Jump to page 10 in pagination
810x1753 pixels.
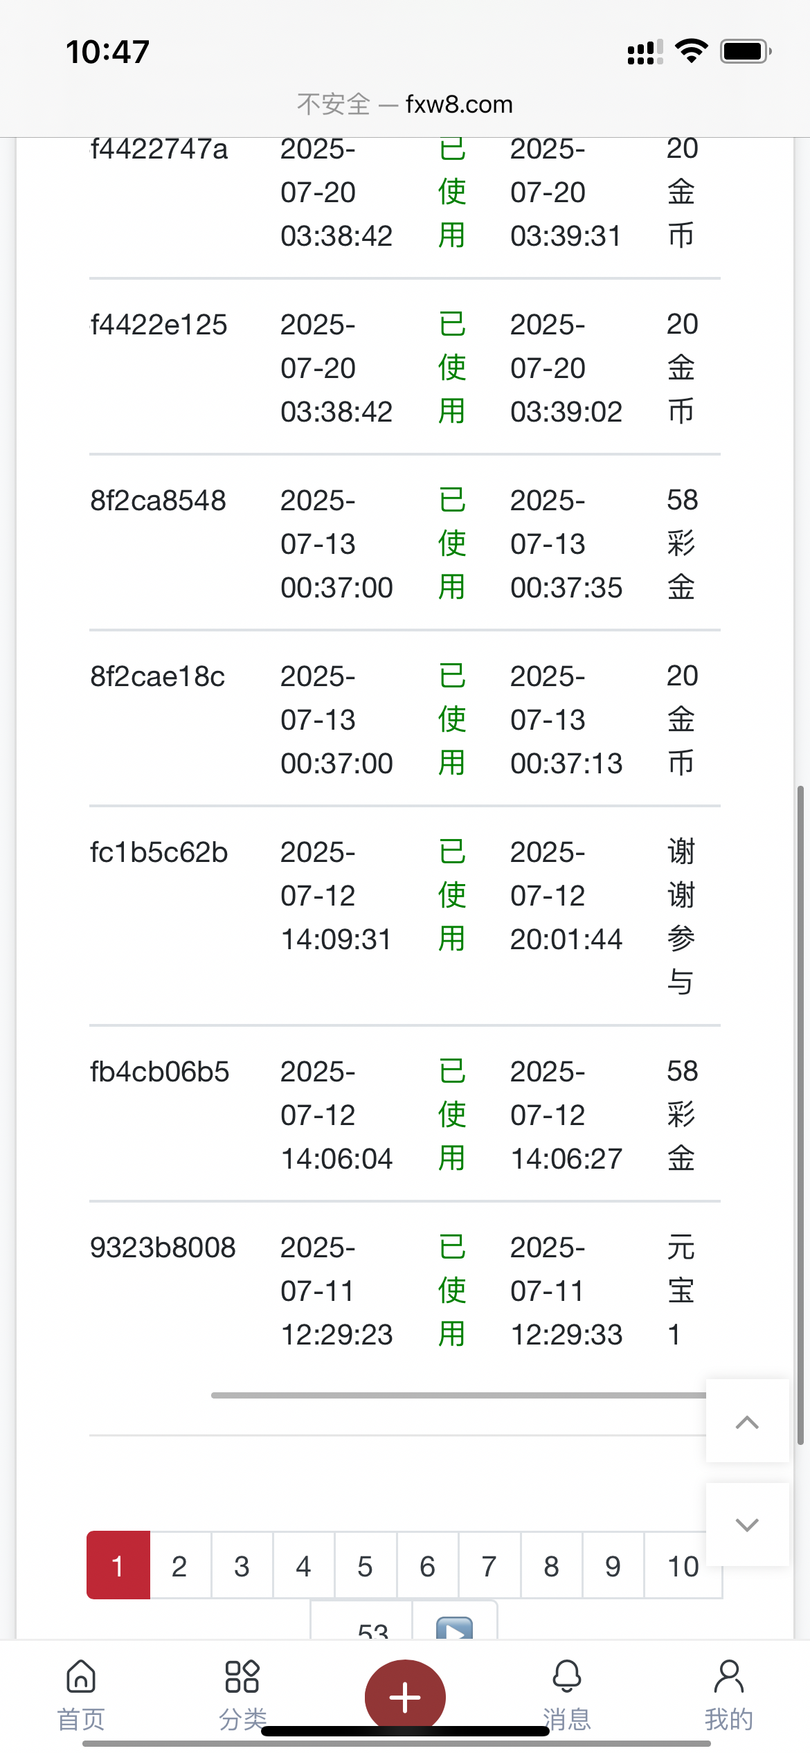click(x=683, y=1566)
